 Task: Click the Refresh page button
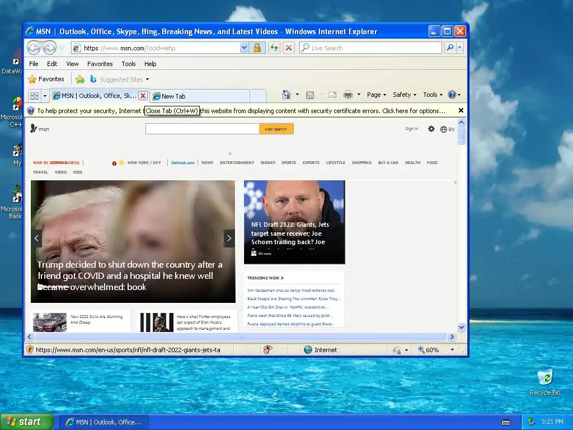(274, 48)
